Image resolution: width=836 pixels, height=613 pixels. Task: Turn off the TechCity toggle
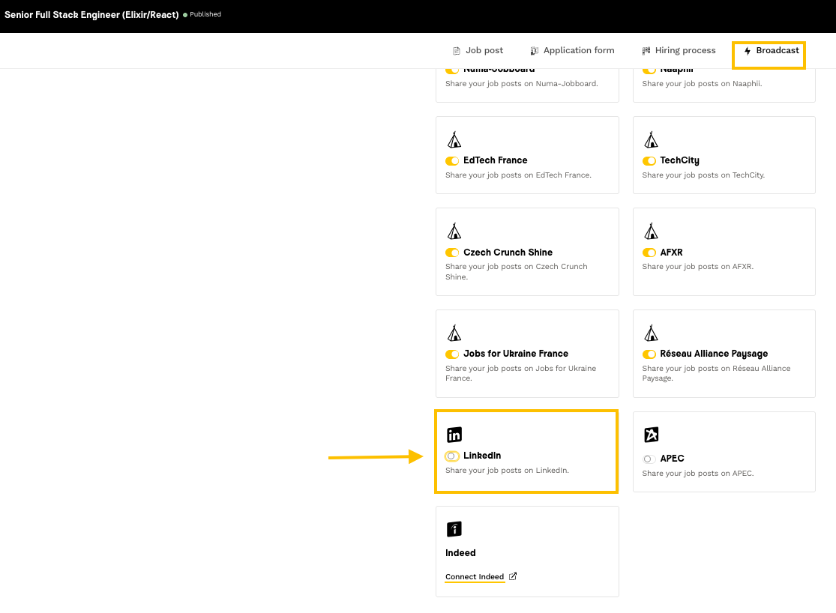[649, 161]
